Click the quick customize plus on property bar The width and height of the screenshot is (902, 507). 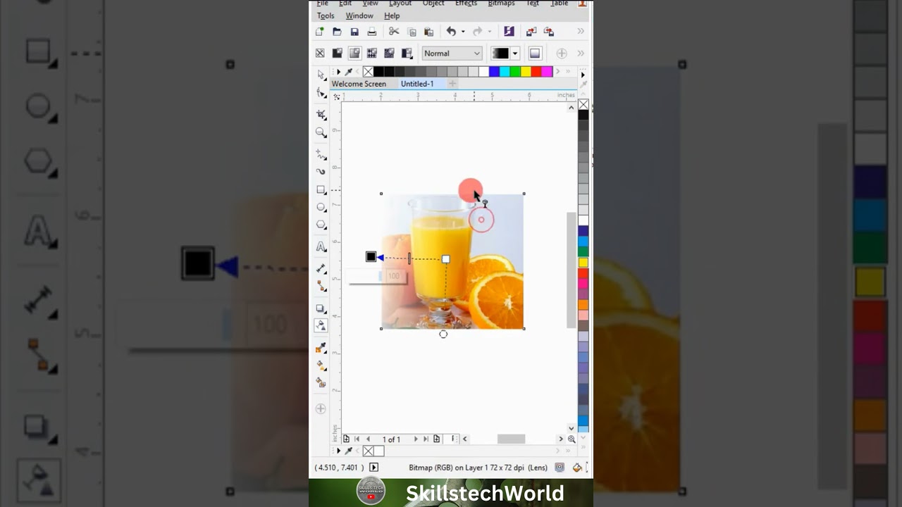click(562, 54)
